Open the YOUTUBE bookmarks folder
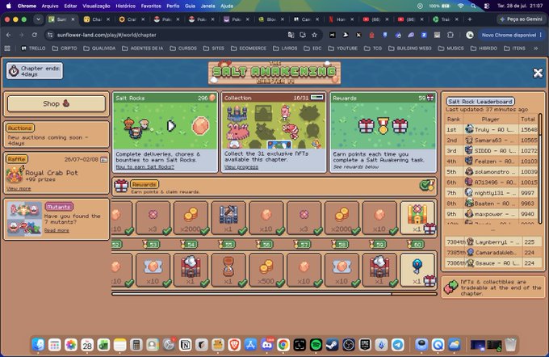Screen dimensions: 549x357 tap(343, 48)
